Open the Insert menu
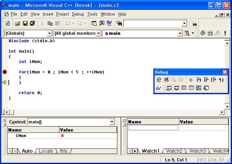The width and height of the screenshot is (232, 164). coord(48,14)
